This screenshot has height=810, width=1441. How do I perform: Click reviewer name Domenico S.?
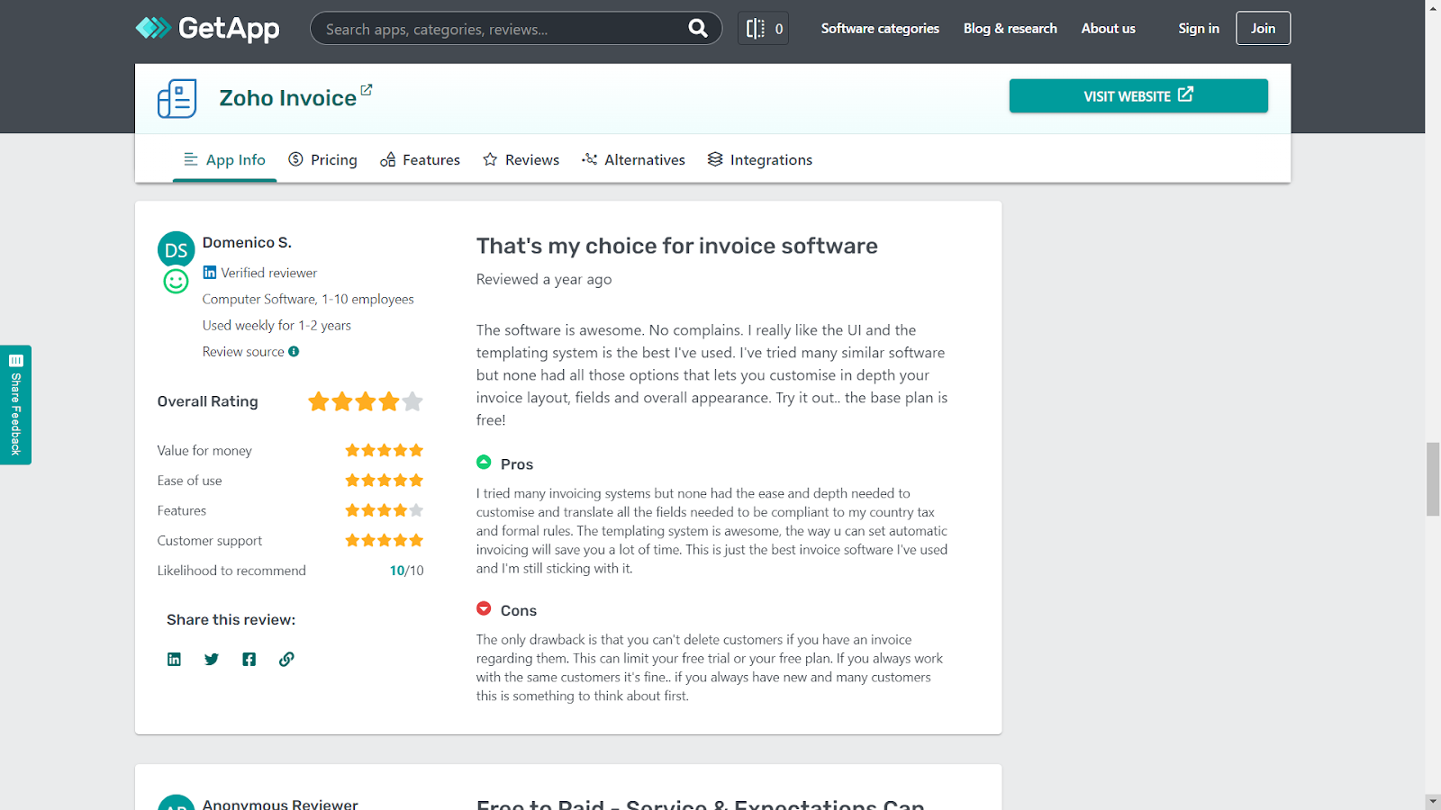tap(247, 243)
